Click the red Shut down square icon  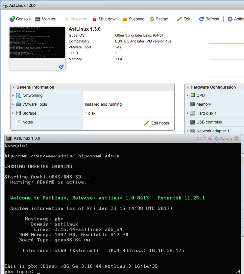(x=95, y=19)
